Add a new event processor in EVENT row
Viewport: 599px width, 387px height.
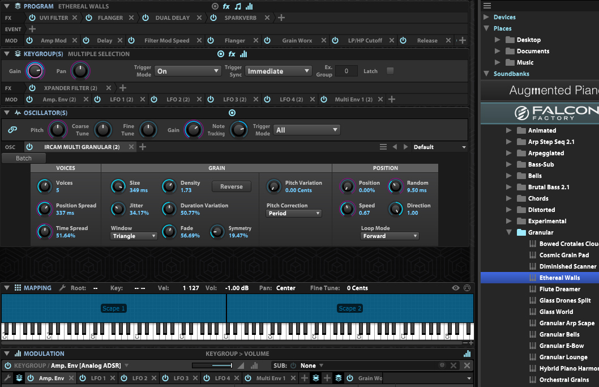[32, 29]
